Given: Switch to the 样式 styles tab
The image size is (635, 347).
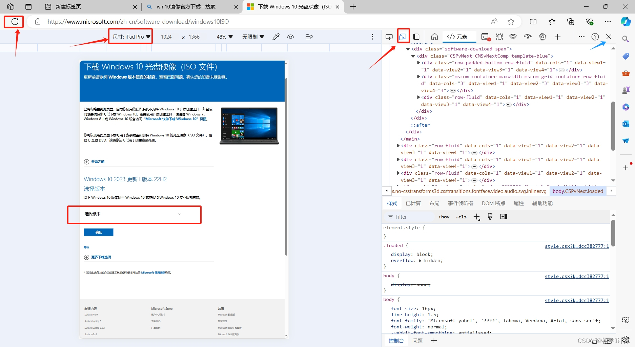Looking at the screenshot, I should (x=392, y=203).
